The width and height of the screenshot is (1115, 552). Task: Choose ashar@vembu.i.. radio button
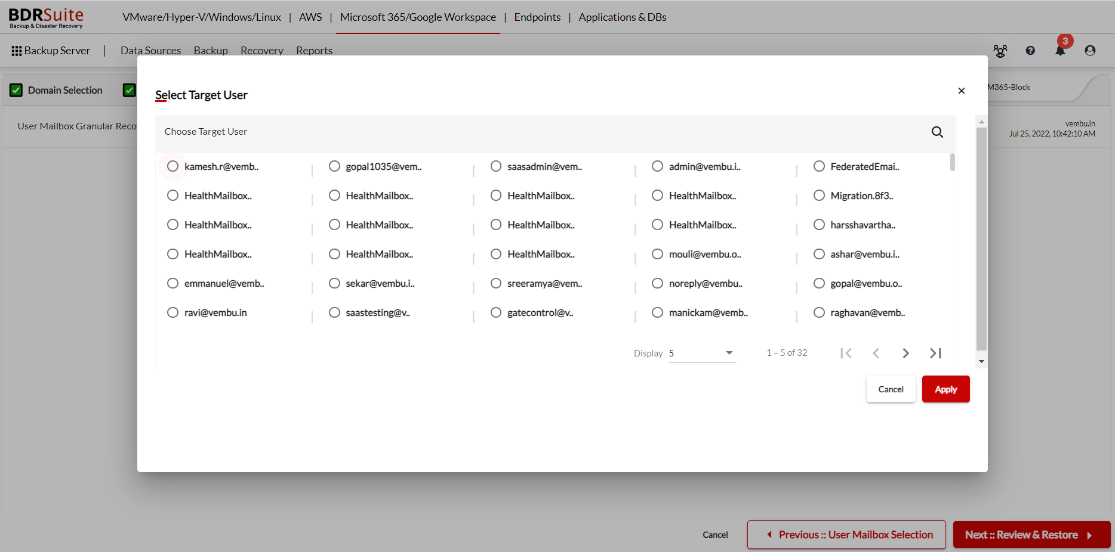(819, 254)
